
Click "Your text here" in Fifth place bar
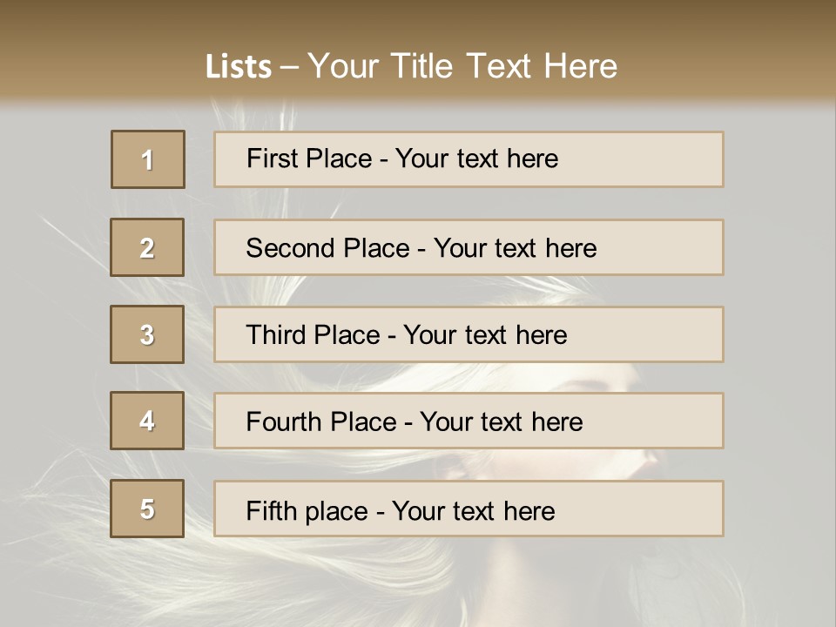[x=473, y=510]
